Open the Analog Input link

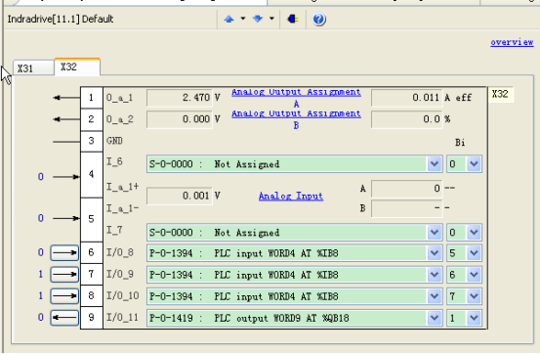[x=291, y=196]
